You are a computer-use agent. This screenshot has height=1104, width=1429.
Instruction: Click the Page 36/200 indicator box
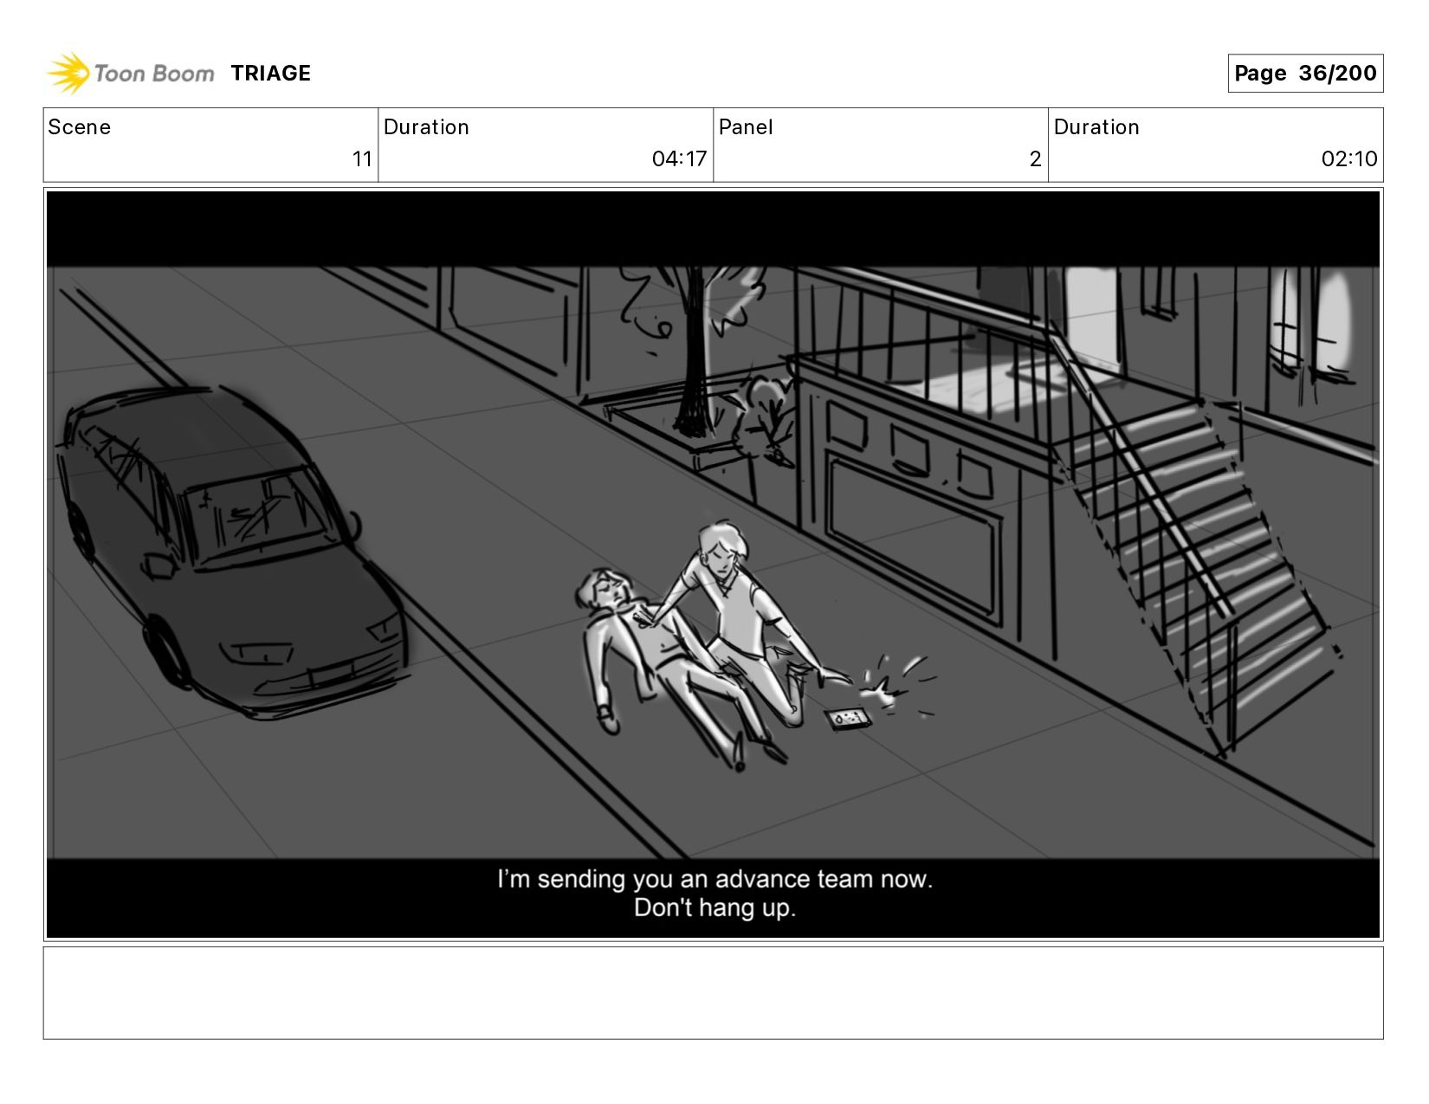(x=1305, y=74)
